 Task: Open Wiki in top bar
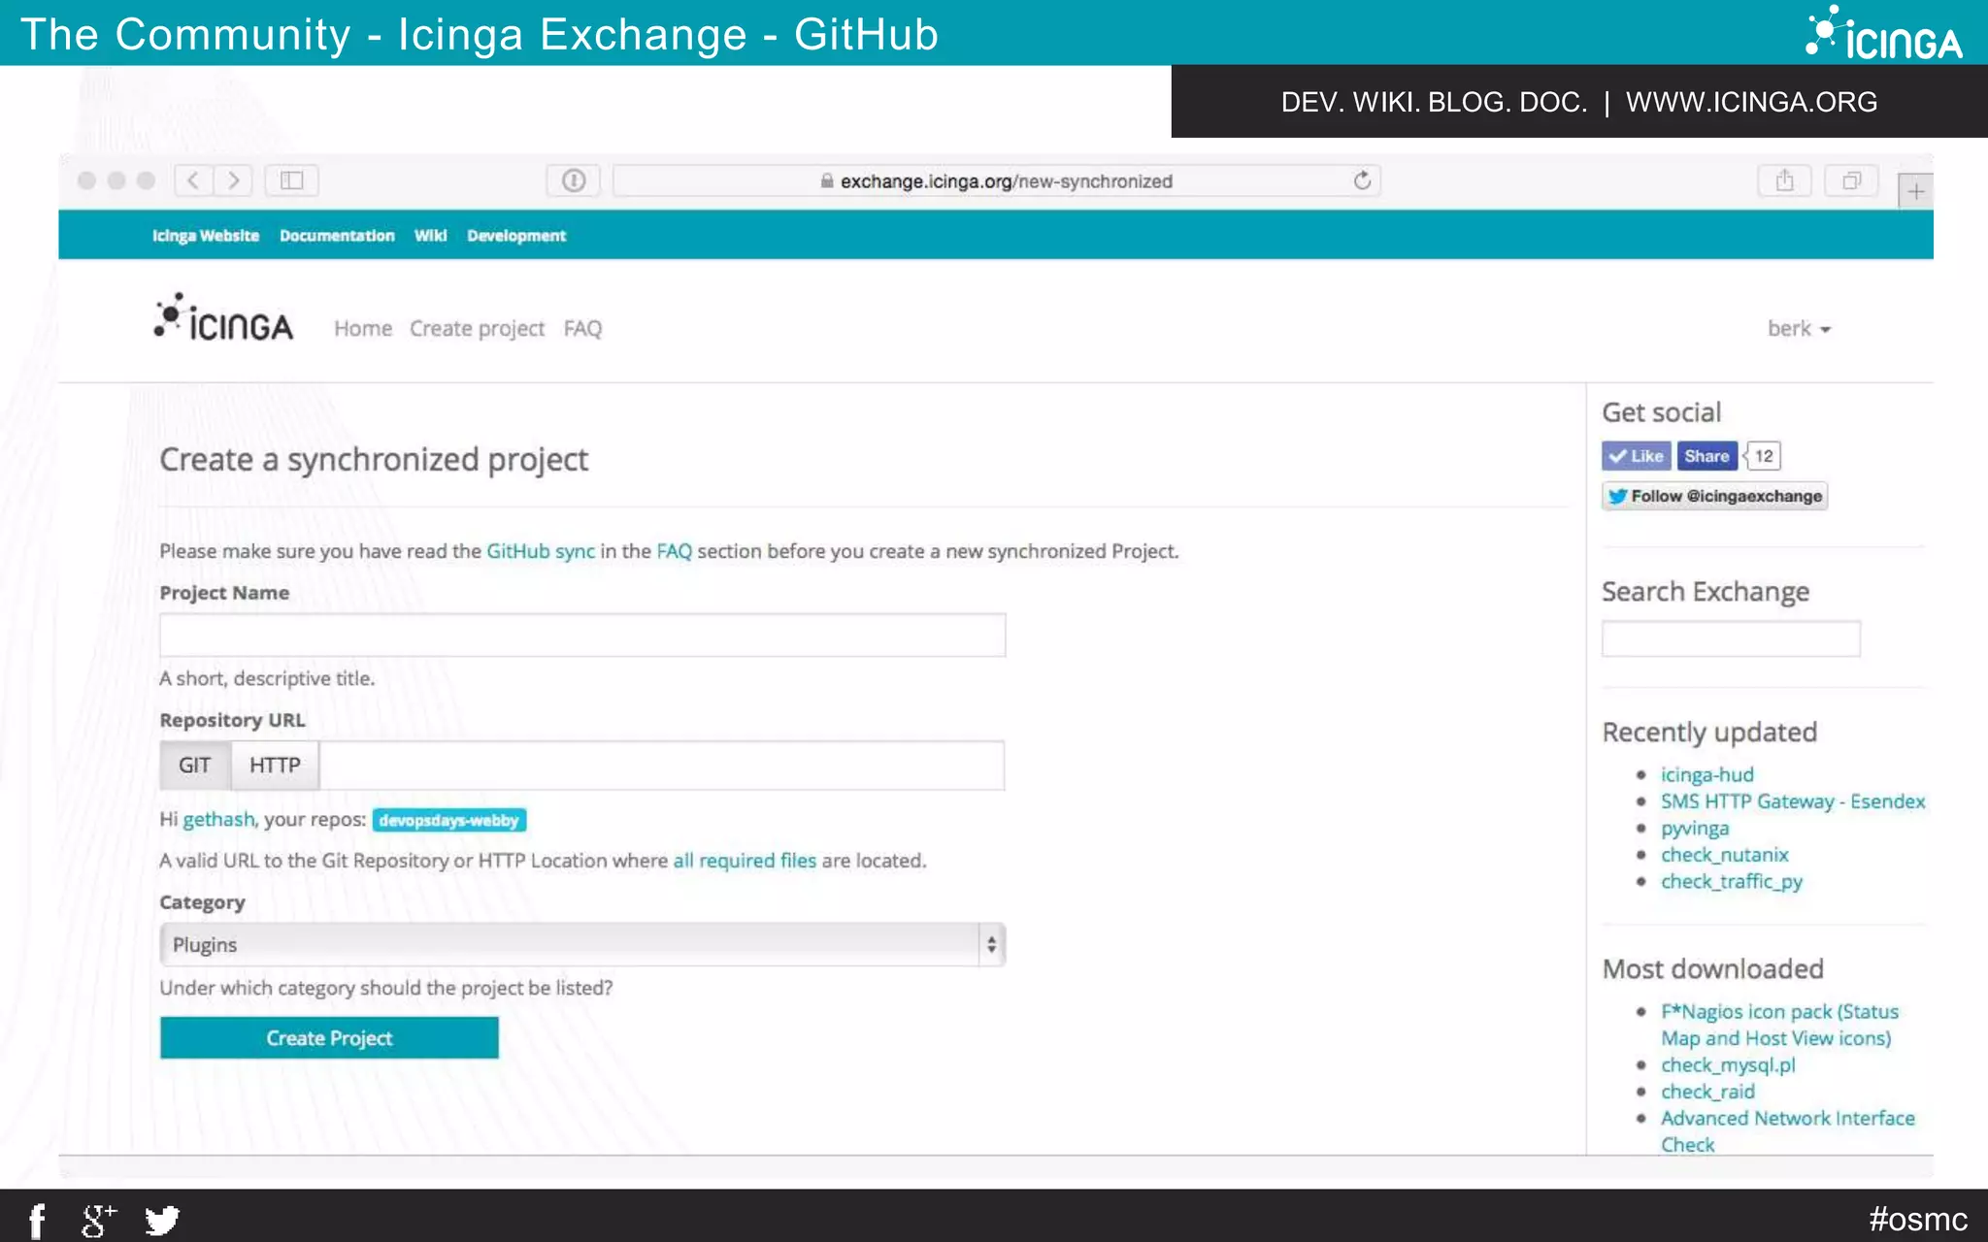(x=430, y=236)
